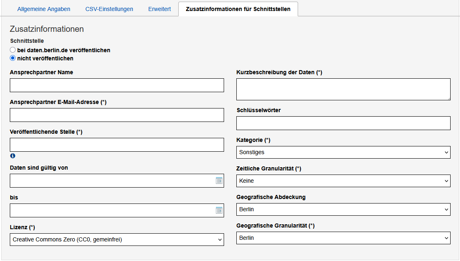
Task: Select the 'Schlüsselwörter' input field
Action: click(343, 123)
